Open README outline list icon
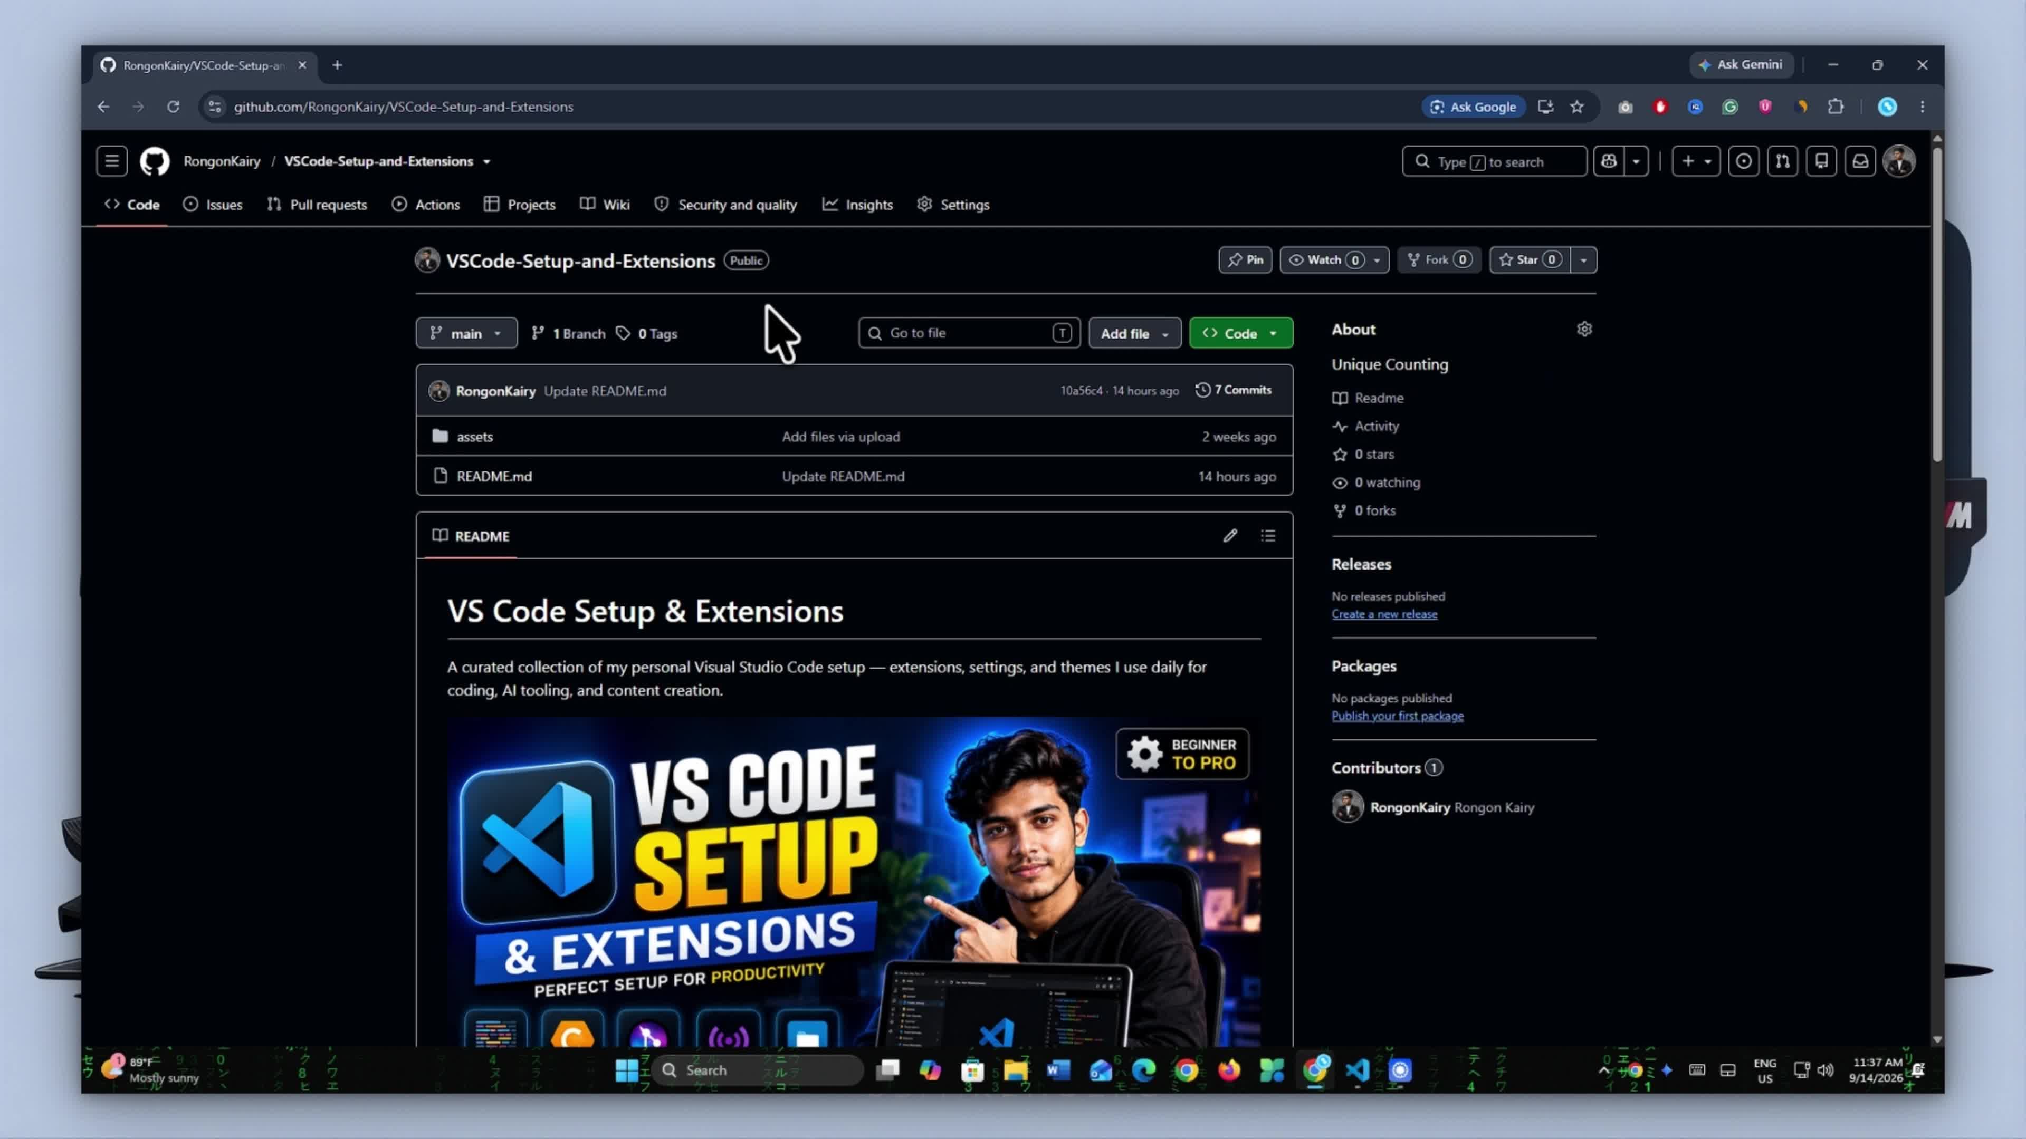Screen dimensions: 2026x1139 1268,535
